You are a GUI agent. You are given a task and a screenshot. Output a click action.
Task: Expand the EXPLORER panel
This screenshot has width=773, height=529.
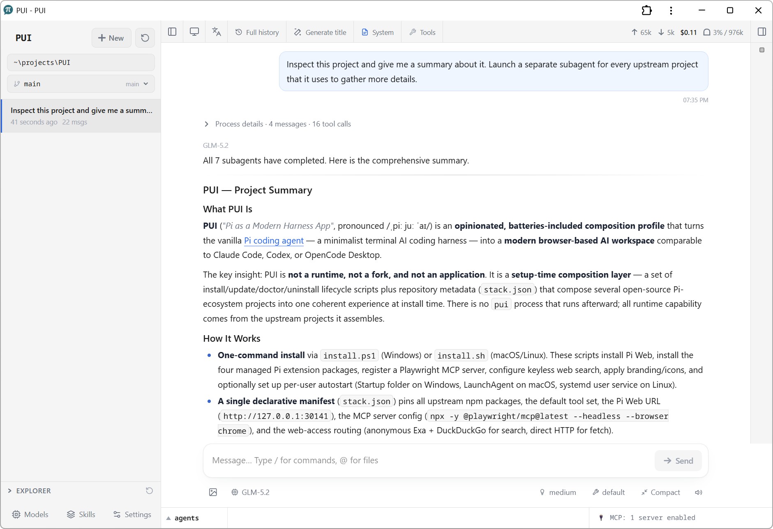(29, 491)
